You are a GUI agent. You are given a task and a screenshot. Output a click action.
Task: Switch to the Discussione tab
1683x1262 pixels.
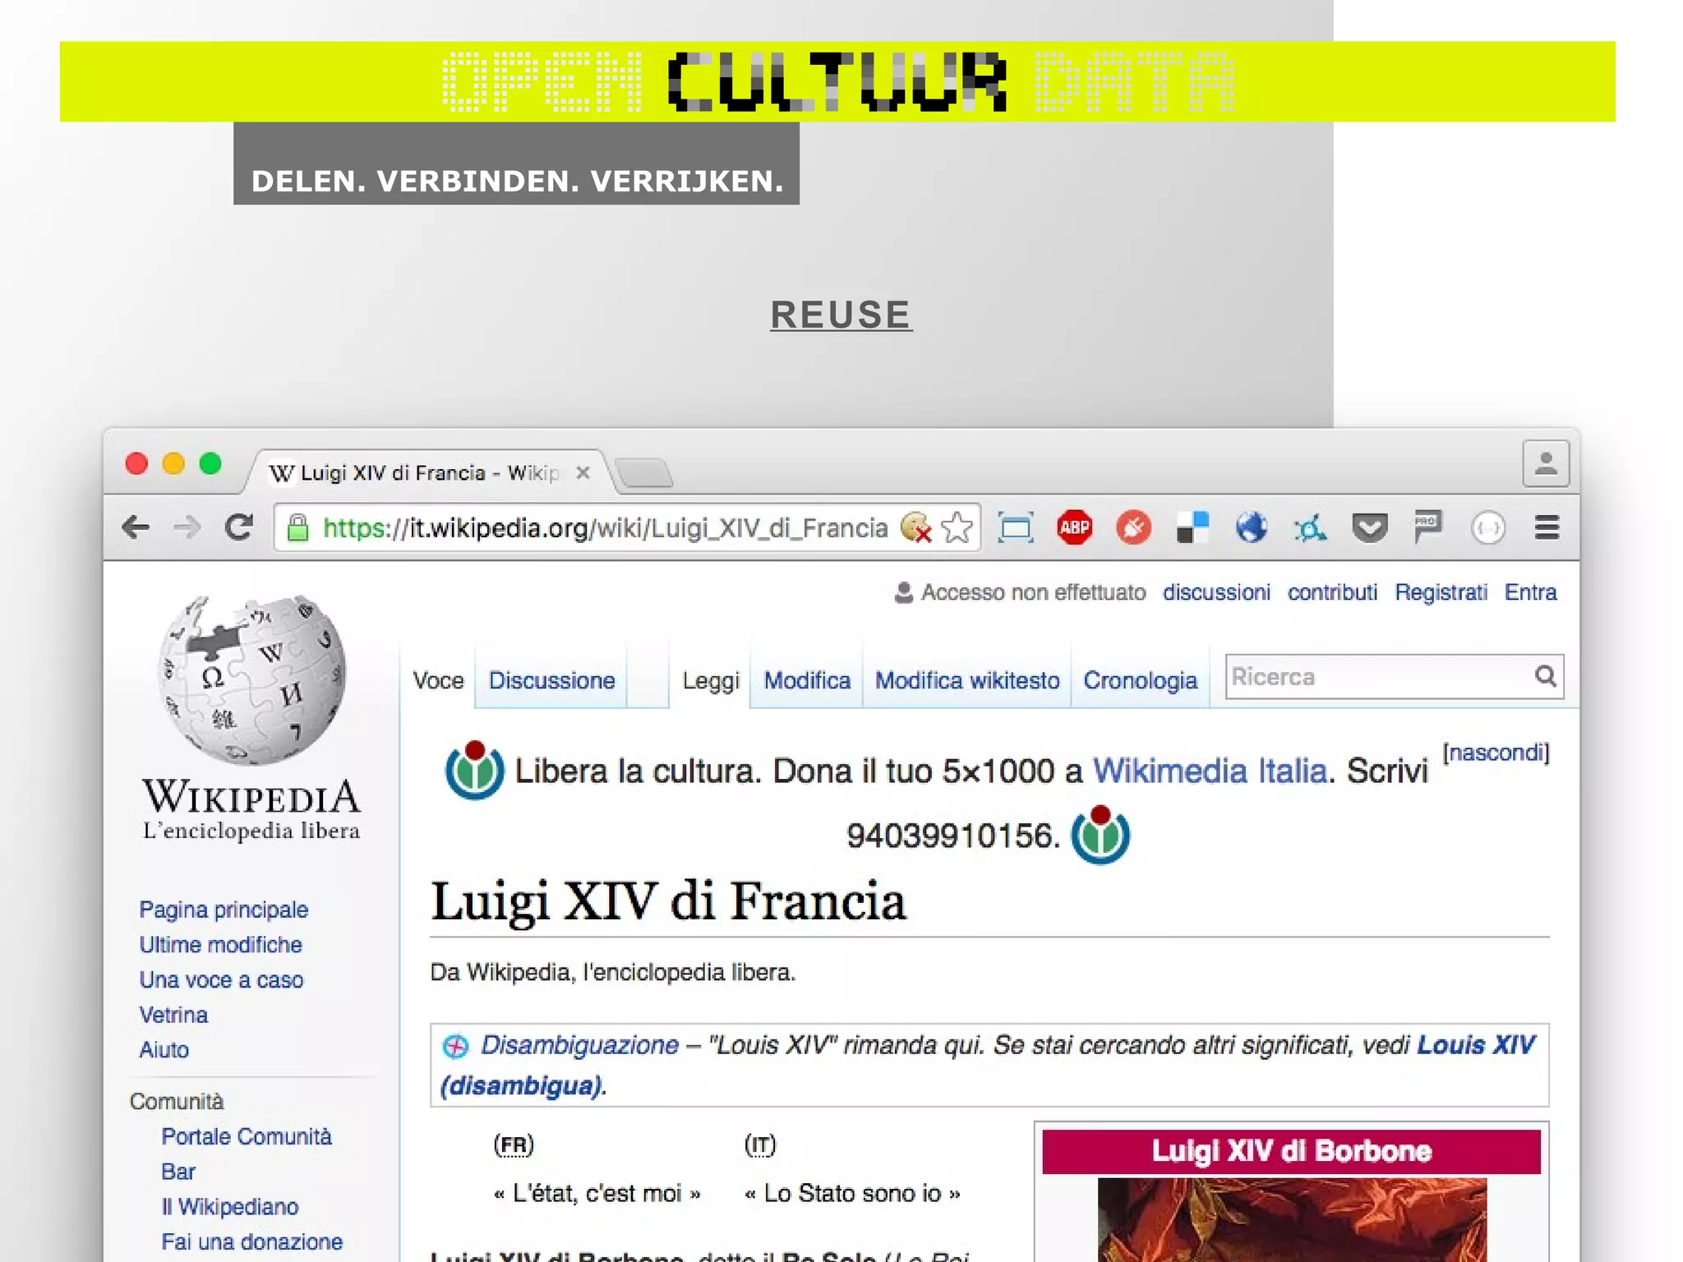(551, 680)
